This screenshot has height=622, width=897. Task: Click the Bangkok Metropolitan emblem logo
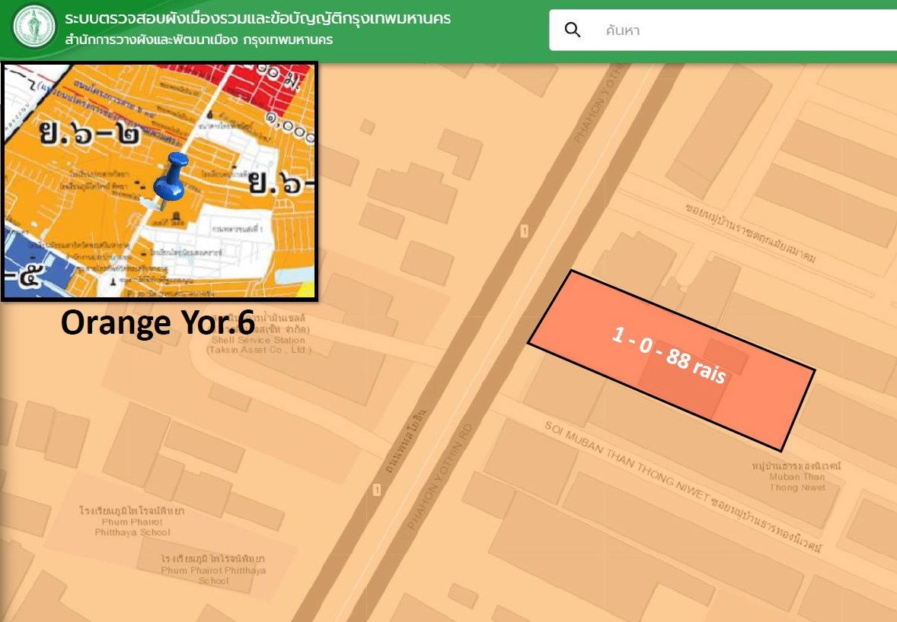(x=34, y=28)
